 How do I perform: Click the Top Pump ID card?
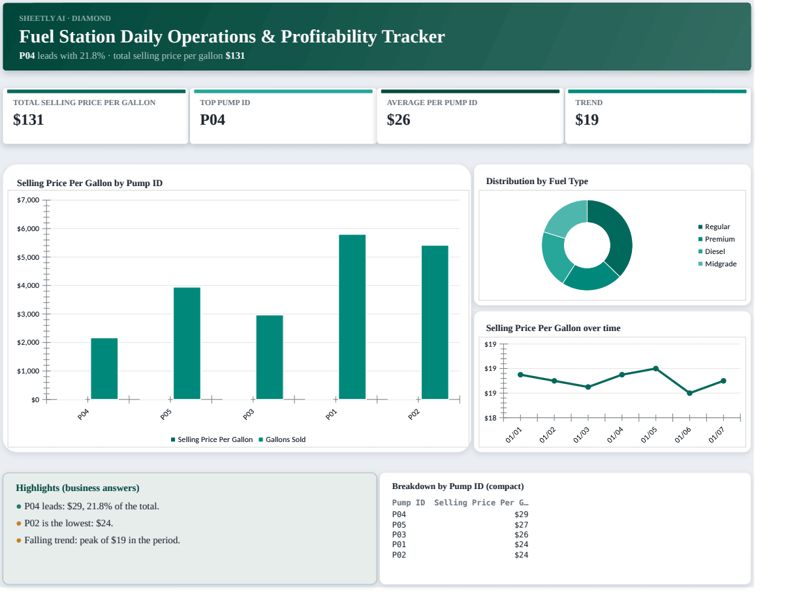(283, 116)
